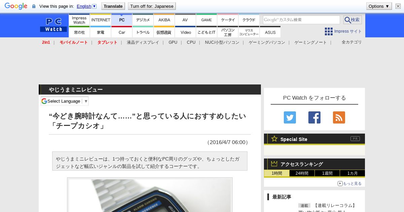Open トラベル nav tab
This screenshot has height=212, width=404.
click(x=143, y=32)
